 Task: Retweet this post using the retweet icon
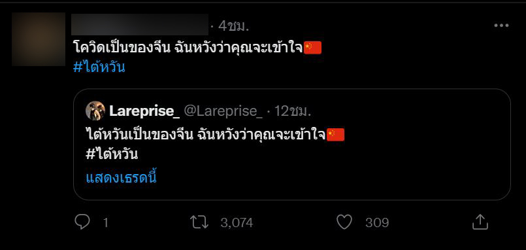199,223
